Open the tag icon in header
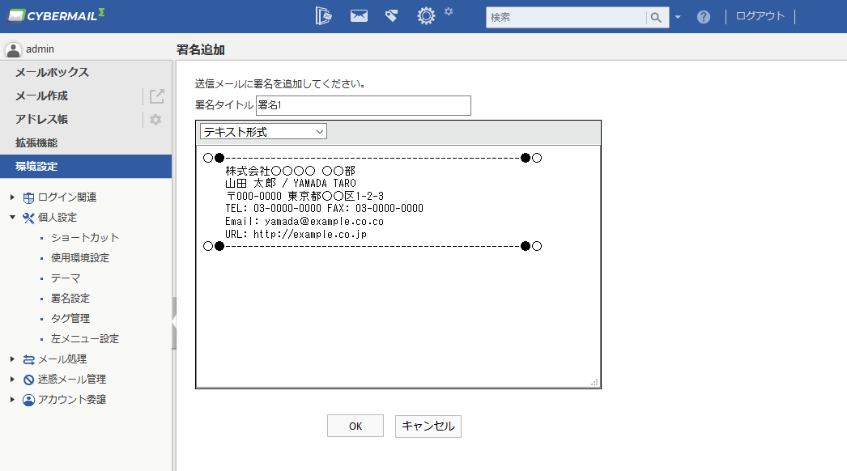 (392, 16)
